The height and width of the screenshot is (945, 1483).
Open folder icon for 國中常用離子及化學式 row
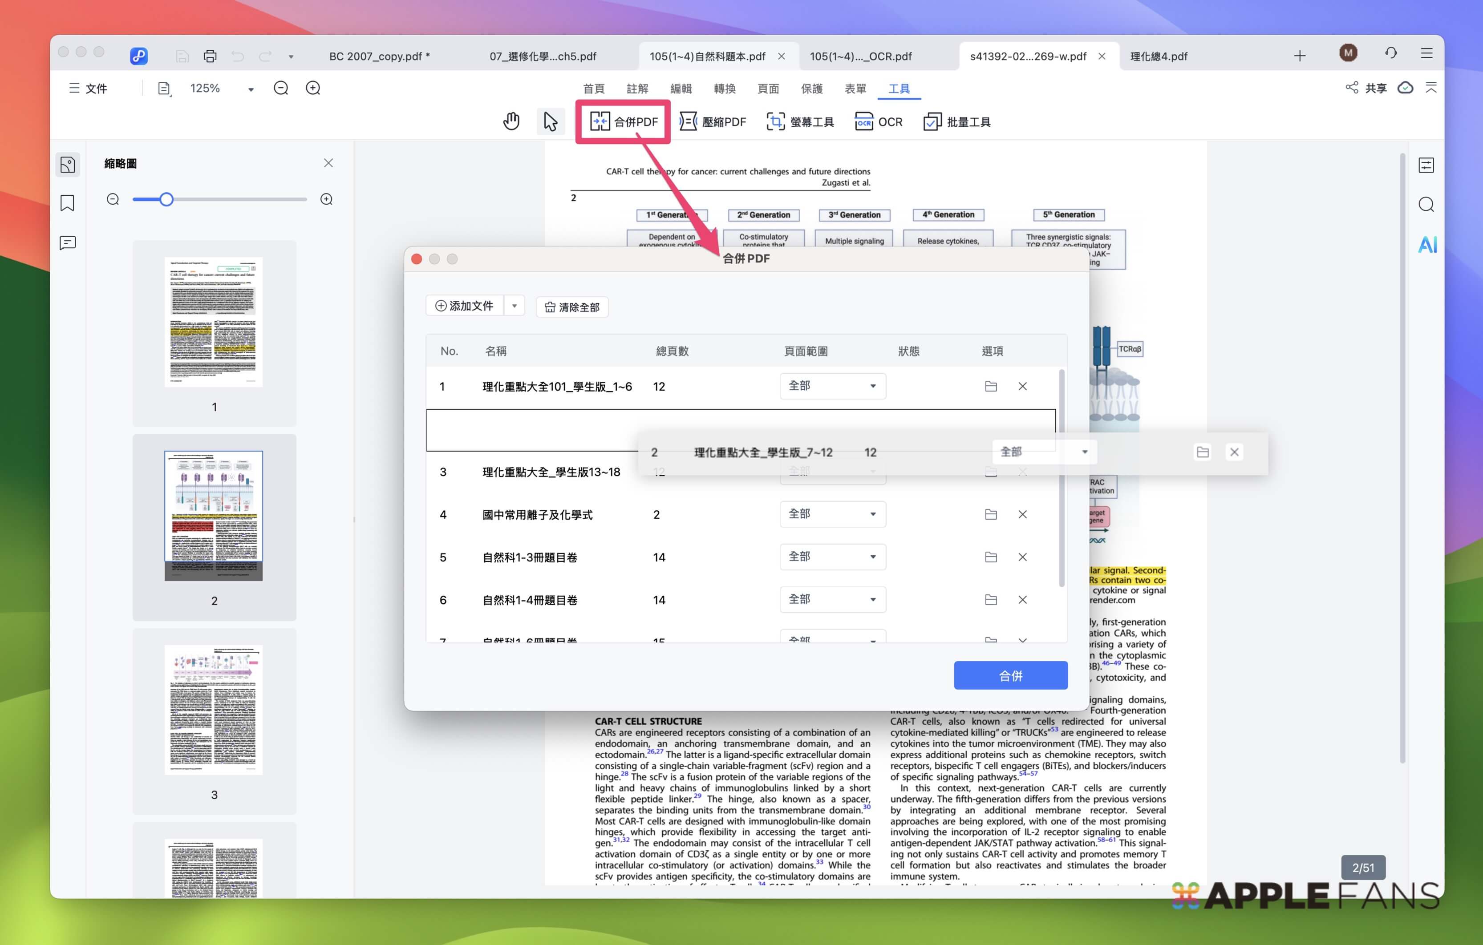(x=990, y=514)
